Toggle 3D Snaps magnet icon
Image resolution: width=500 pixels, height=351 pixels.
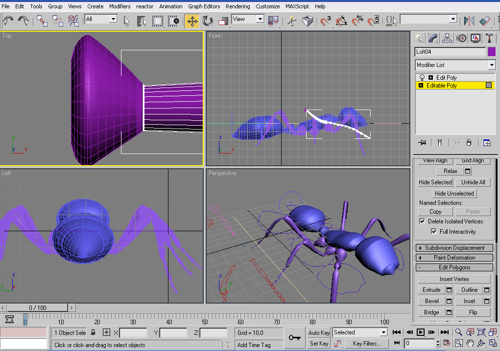pos(325,21)
